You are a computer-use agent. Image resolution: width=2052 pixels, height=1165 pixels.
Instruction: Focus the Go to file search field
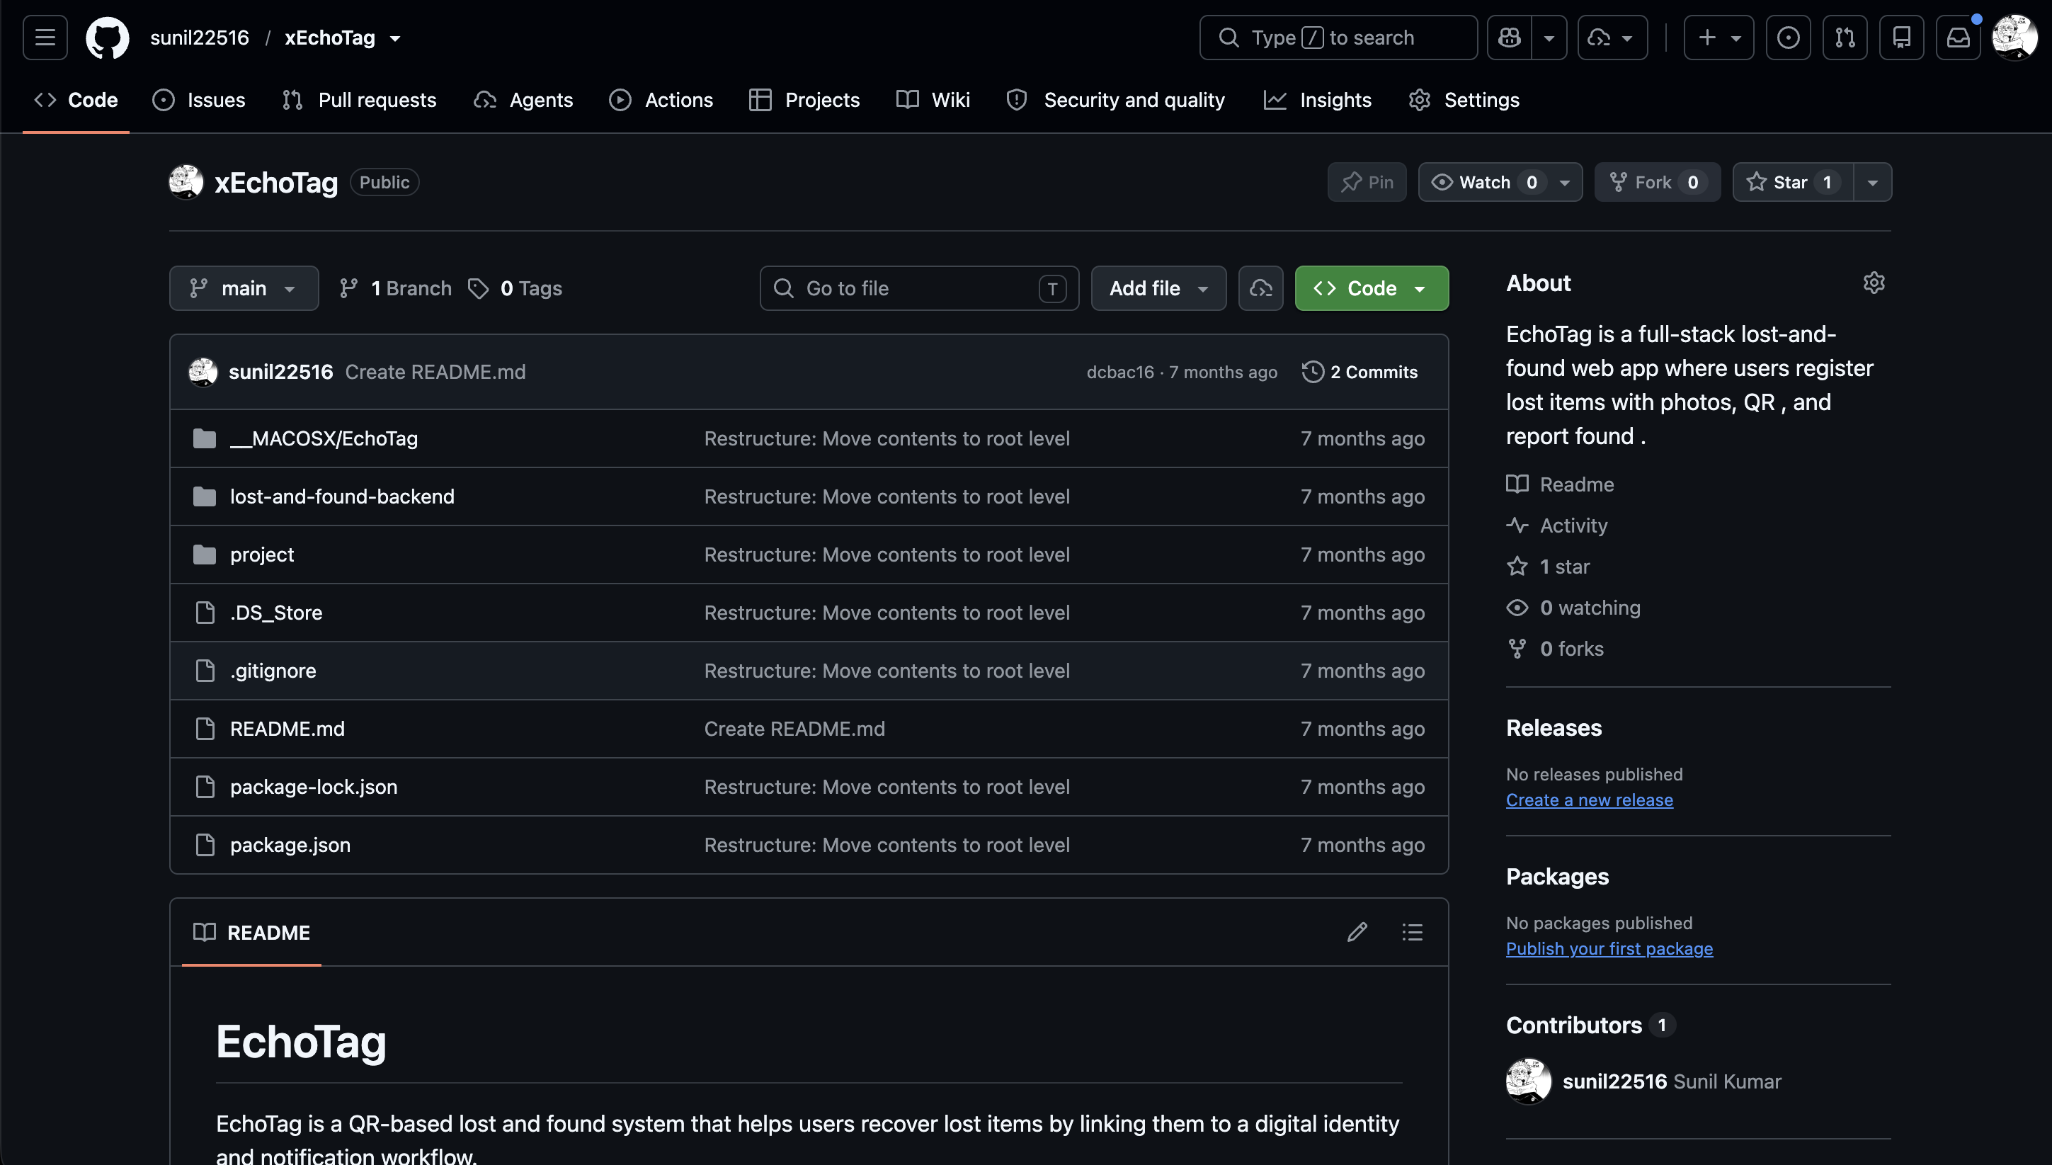tap(919, 288)
